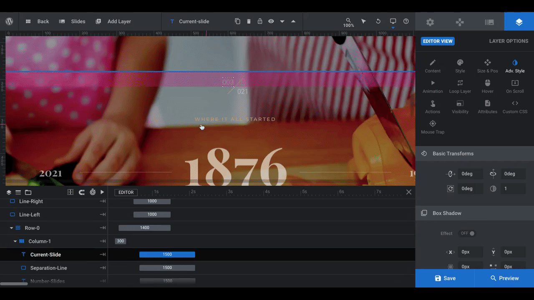Image resolution: width=534 pixels, height=300 pixels.
Task: Collapse the Column-1 tree item
Action: pos(15,241)
